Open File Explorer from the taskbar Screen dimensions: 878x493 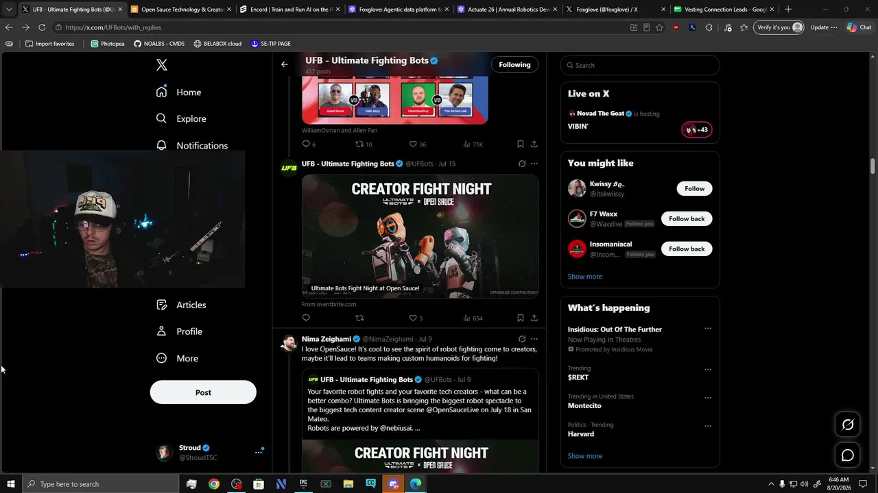pos(348,484)
